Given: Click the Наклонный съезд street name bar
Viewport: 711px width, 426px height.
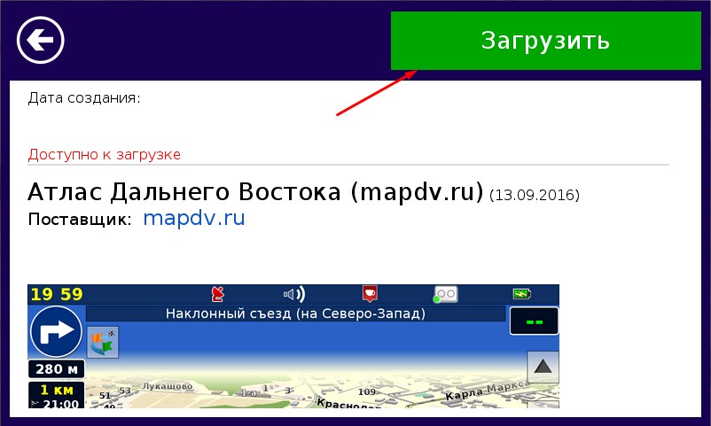Looking at the screenshot, I should (295, 314).
